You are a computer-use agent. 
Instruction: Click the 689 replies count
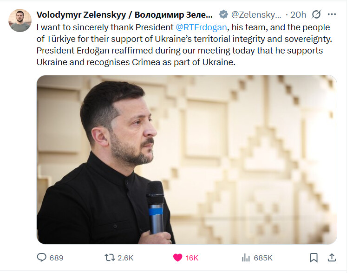[x=56, y=258]
